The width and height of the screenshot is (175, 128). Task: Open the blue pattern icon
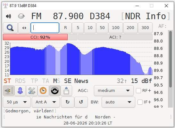click(x=20, y=91)
